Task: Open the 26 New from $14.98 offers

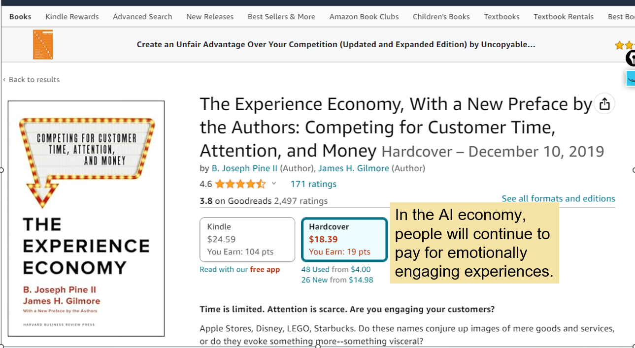Action: coord(337,280)
